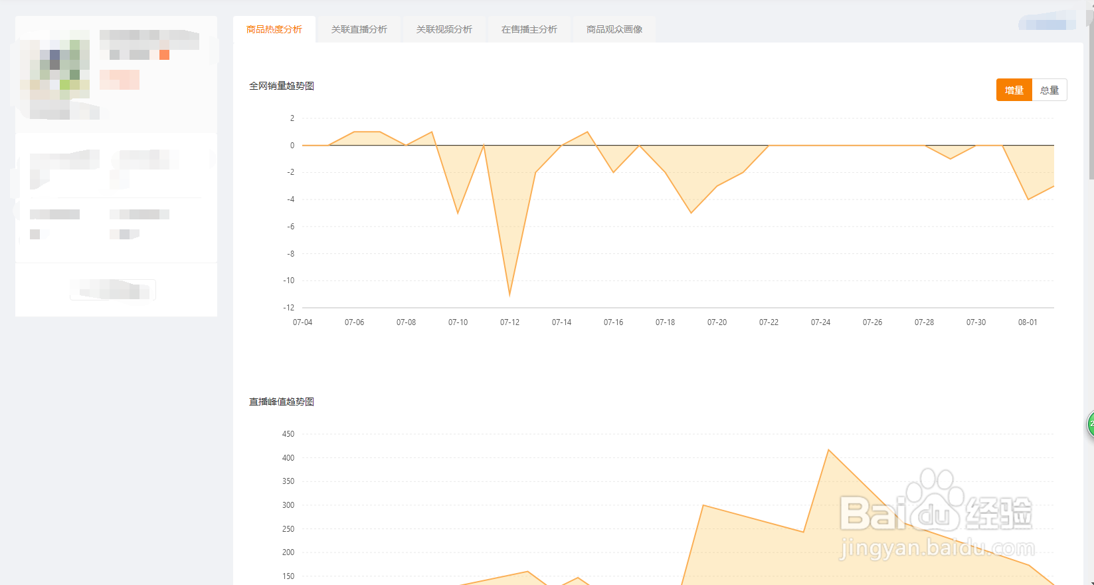Click the 07-22 x-axis label
The image size is (1094, 585).
pos(769,322)
